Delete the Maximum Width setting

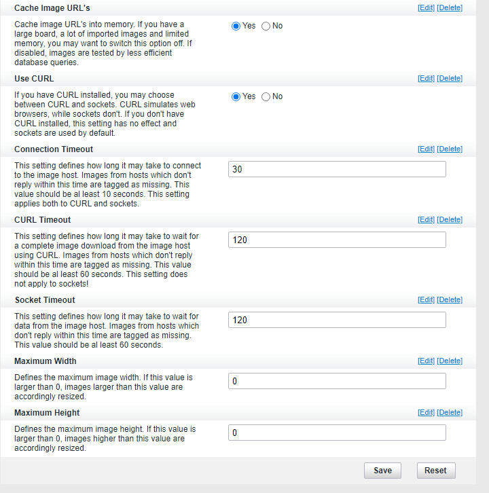pyautogui.click(x=450, y=361)
